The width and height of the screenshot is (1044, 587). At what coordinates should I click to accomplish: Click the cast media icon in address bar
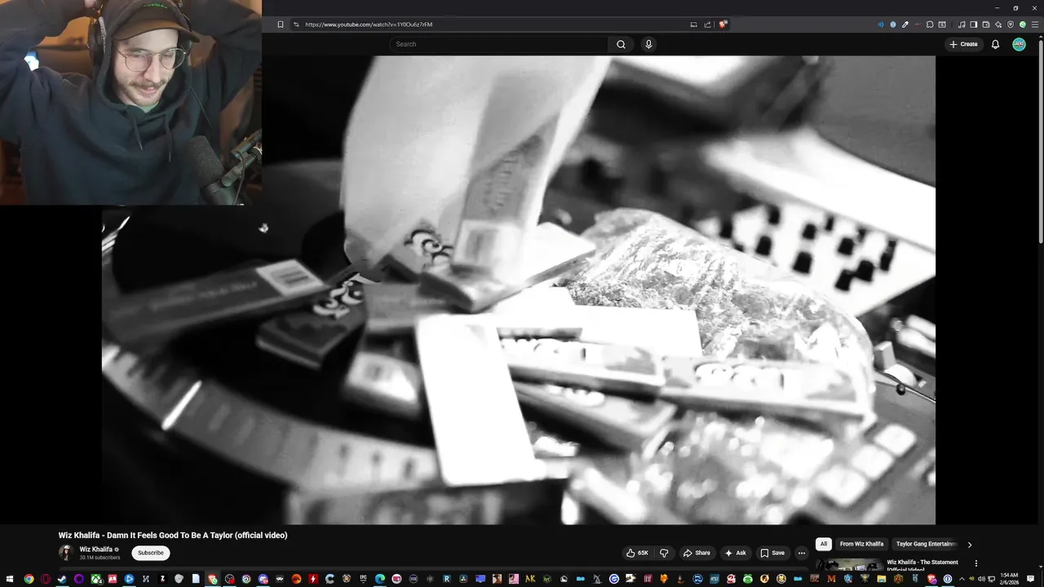click(694, 24)
